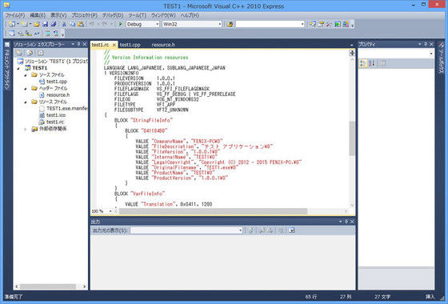This screenshot has width=448, height=304.
Task: Toggle auto-hide pin of Properties panel
Action: click(x=426, y=44)
